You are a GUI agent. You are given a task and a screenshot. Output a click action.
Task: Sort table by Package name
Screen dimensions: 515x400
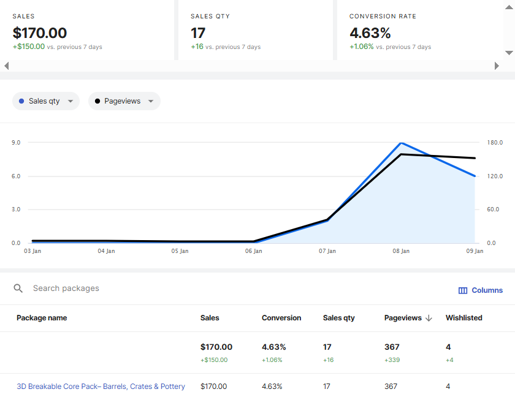click(x=42, y=318)
